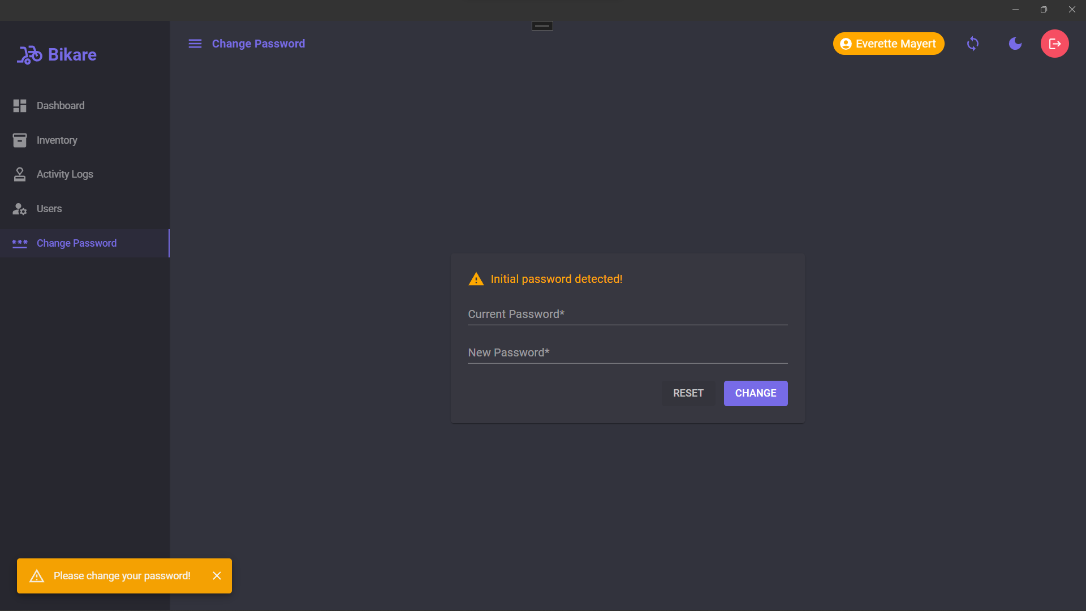This screenshot has width=1086, height=611.
Task: Click the warning triangle alert icon
Action: (x=475, y=279)
